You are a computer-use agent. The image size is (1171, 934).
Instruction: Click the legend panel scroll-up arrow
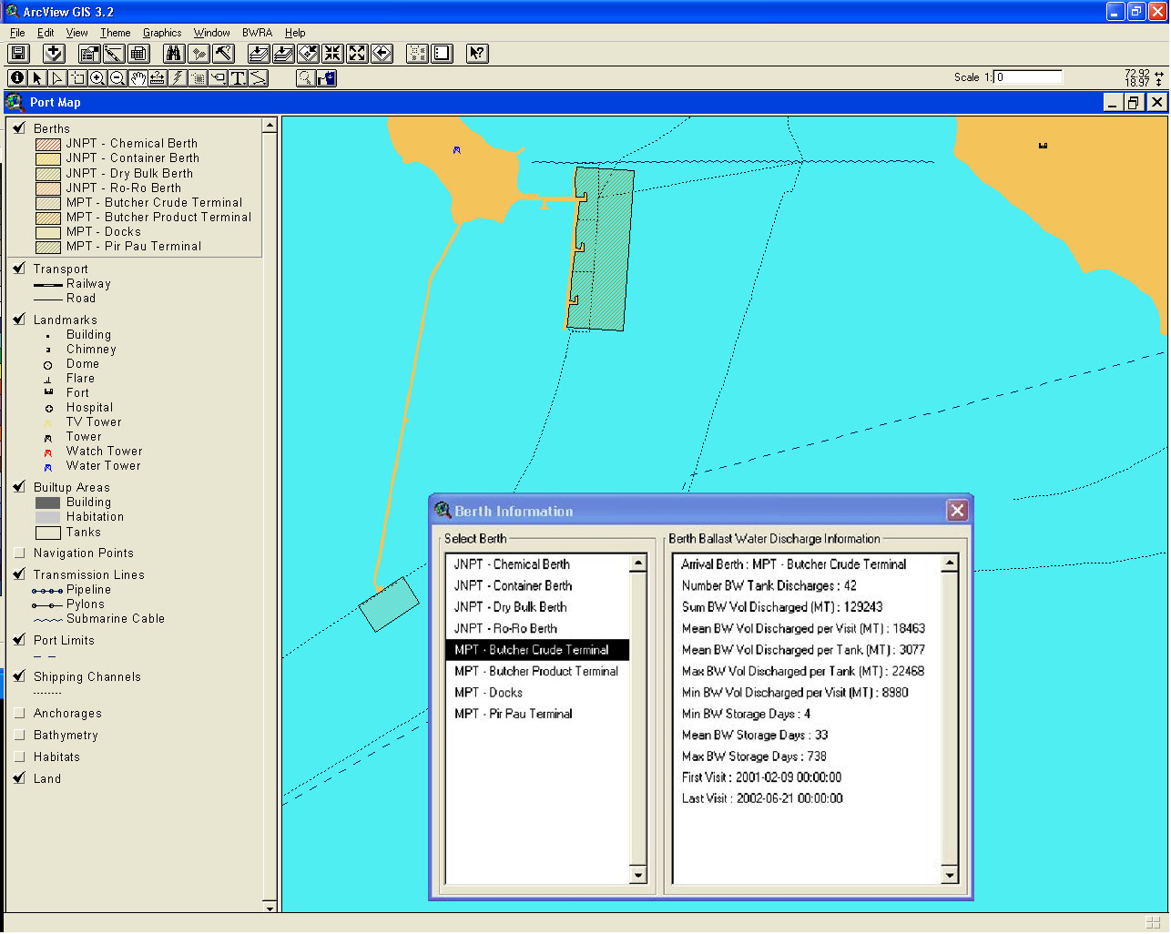[270, 127]
